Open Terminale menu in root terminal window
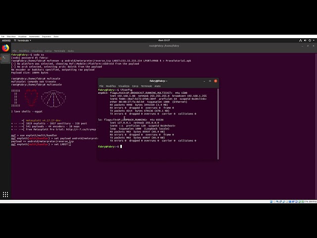The height and width of the screenshot is (238, 317). (59, 51)
